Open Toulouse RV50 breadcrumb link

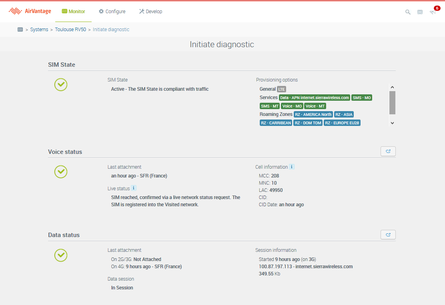point(70,30)
